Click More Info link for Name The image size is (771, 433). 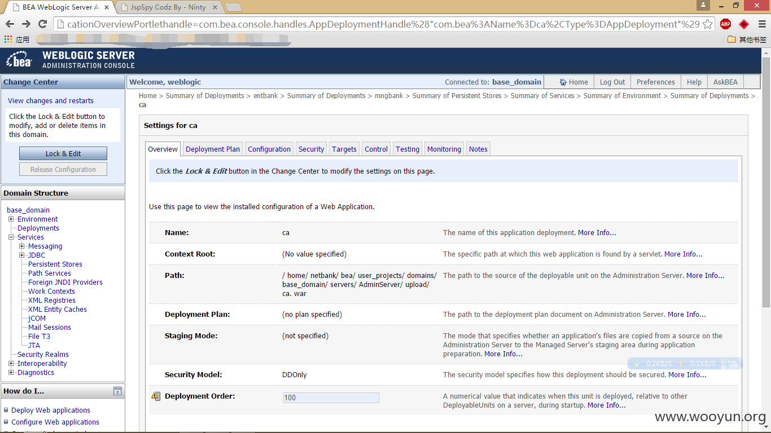(597, 232)
